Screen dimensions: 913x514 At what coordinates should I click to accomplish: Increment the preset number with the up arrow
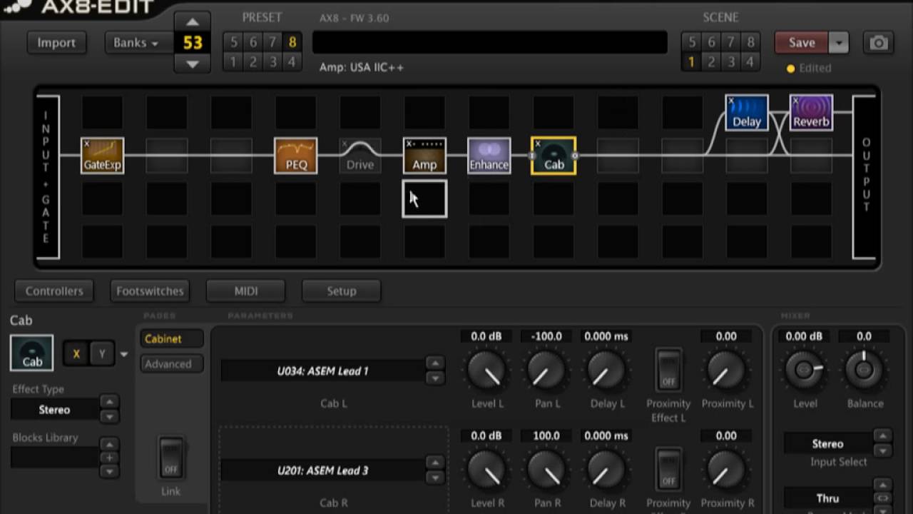pyautogui.click(x=193, y=21)
